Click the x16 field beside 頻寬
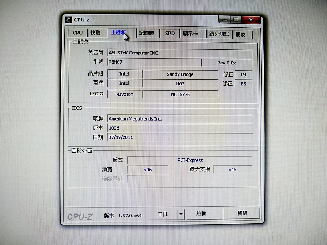The height and width of the screenshot is (245, 327). (148, 170)
